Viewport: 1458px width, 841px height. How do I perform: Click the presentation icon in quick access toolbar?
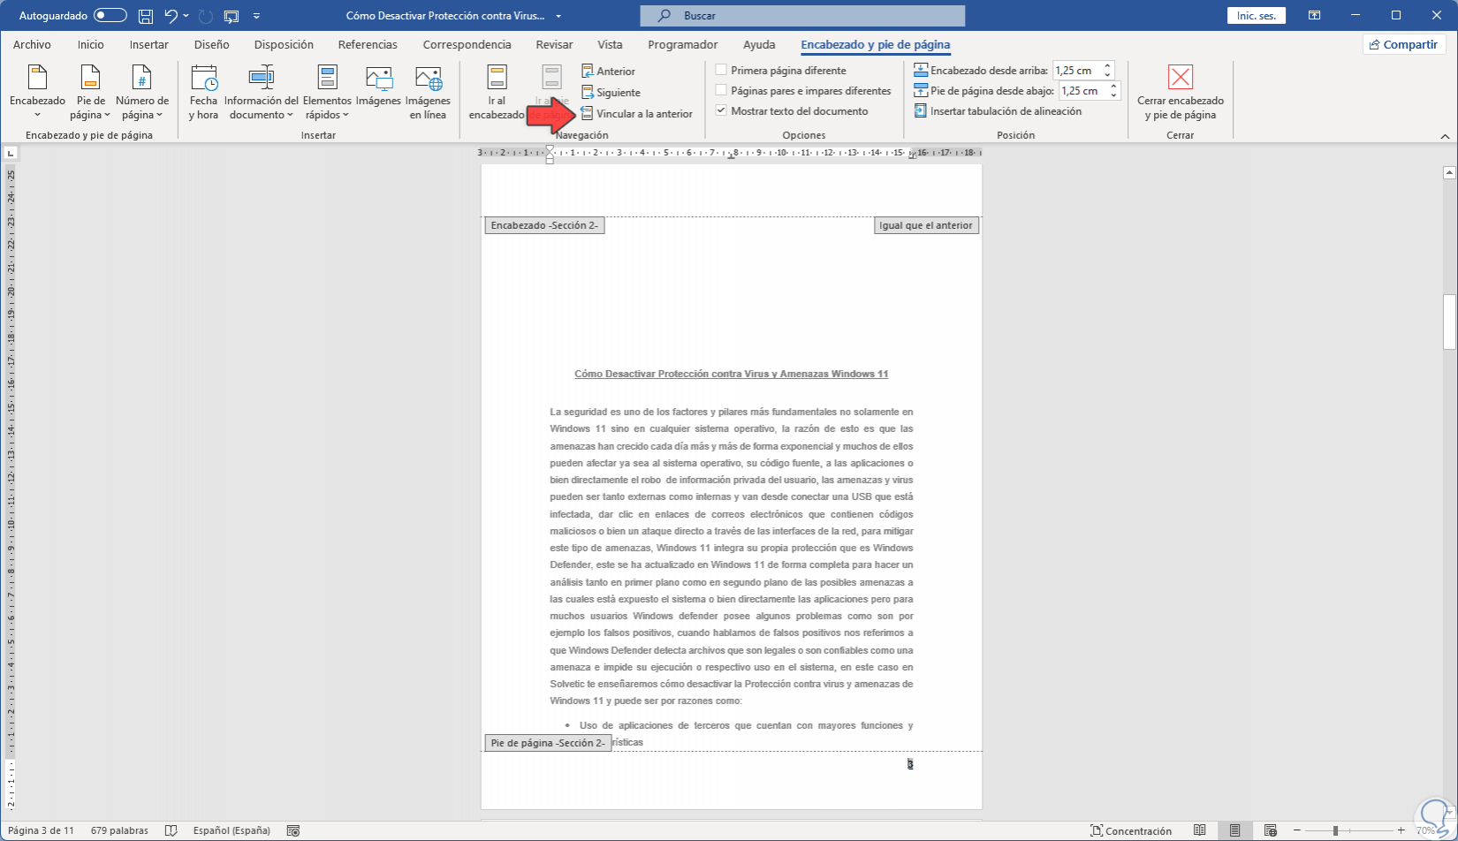point(232,16)
